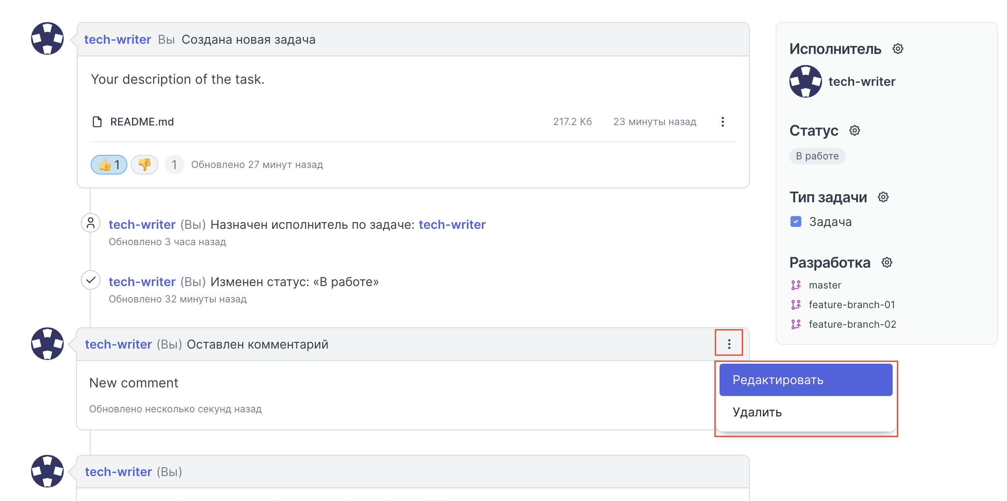Click 'Обновлено 32 минуты назад' text
Screen dimensions: 1007x501
coord(178,299)
